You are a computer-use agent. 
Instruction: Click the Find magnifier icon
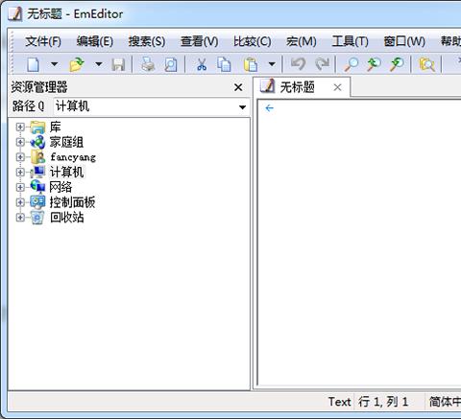point(352,64)
